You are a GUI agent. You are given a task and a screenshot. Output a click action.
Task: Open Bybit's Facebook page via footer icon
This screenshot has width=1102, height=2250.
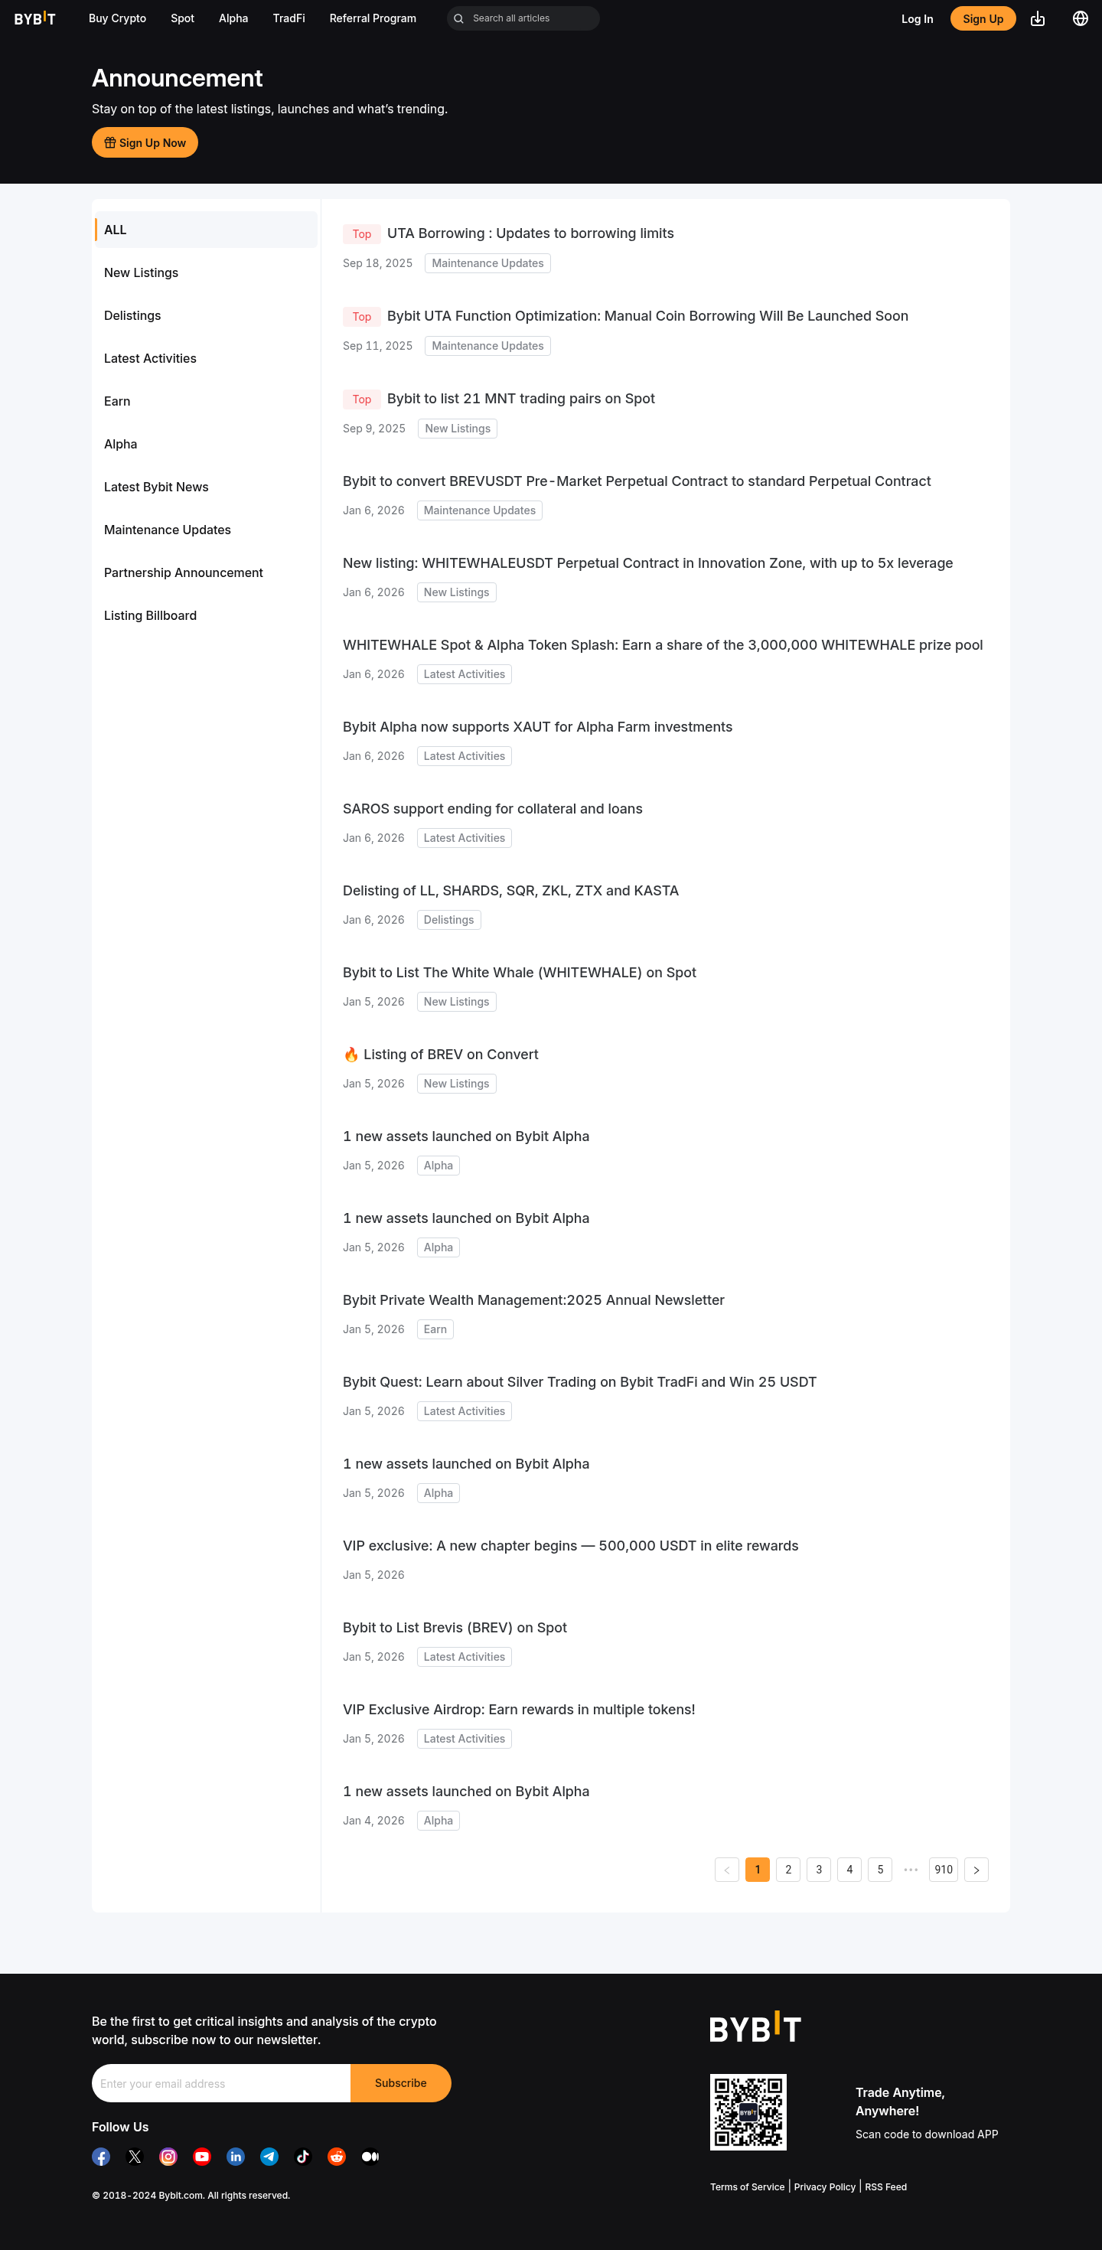point(100,2157)
